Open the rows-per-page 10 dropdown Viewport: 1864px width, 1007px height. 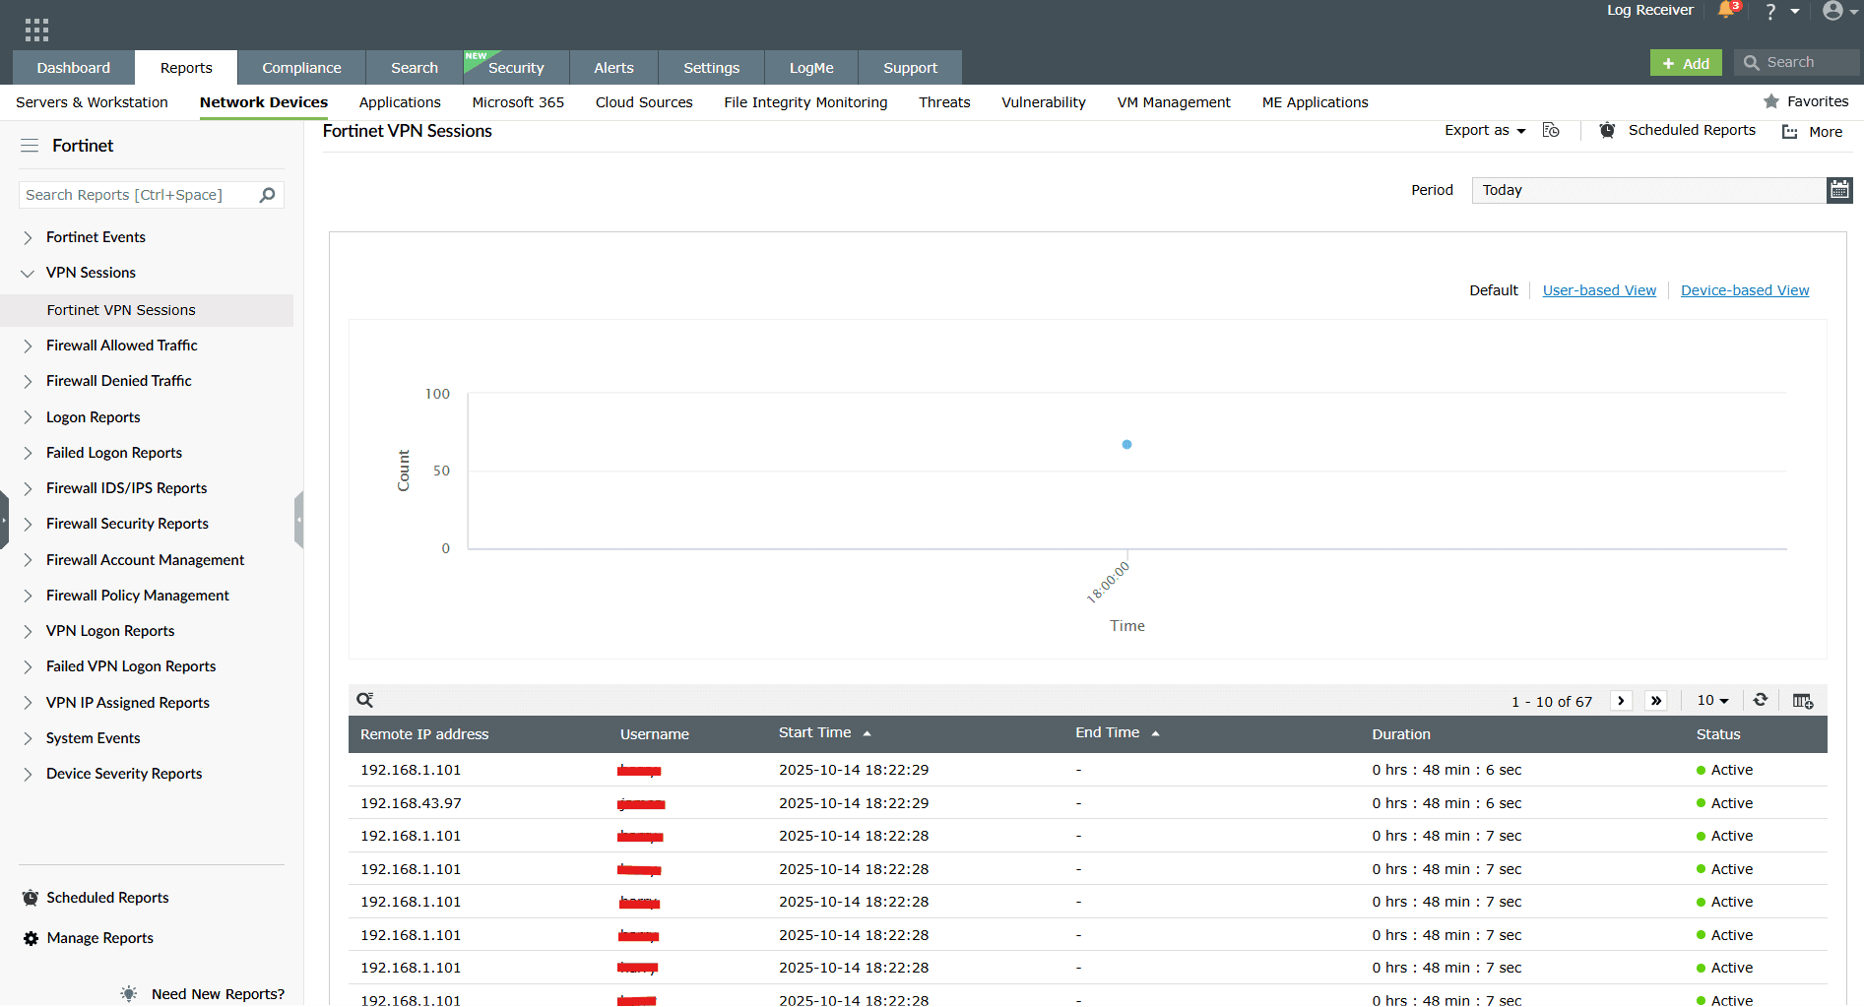point(1712,700)
